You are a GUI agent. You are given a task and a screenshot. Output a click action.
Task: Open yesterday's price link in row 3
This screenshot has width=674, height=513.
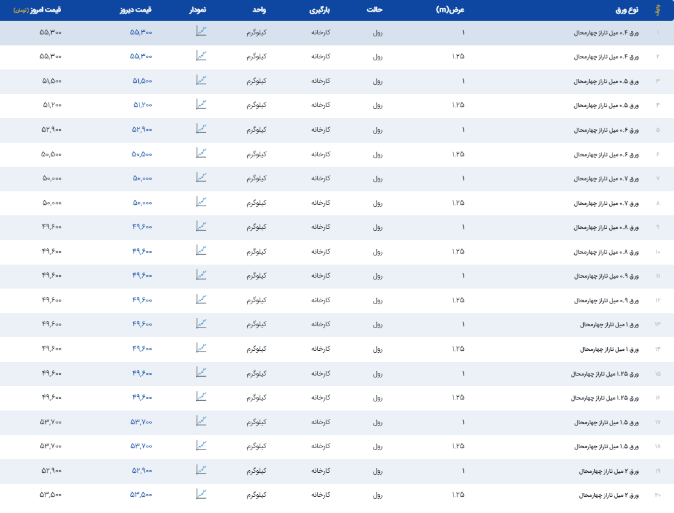[x=142, y=80]
